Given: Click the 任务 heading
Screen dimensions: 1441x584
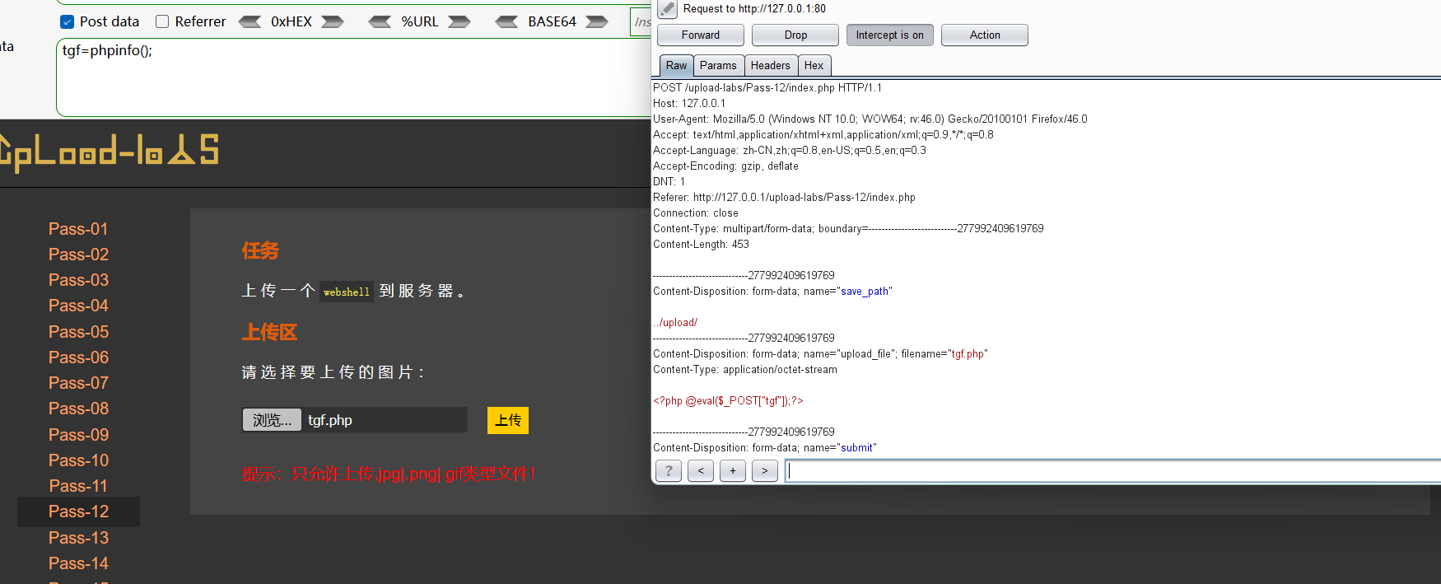Looking at the screenshot, I should (260, 250).
